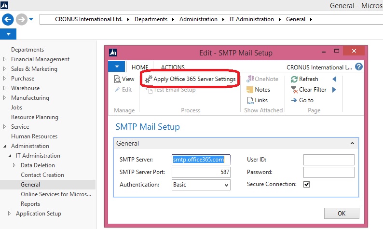
Task: Expand the Data Deletion node
Action: [x=14, y=165]
